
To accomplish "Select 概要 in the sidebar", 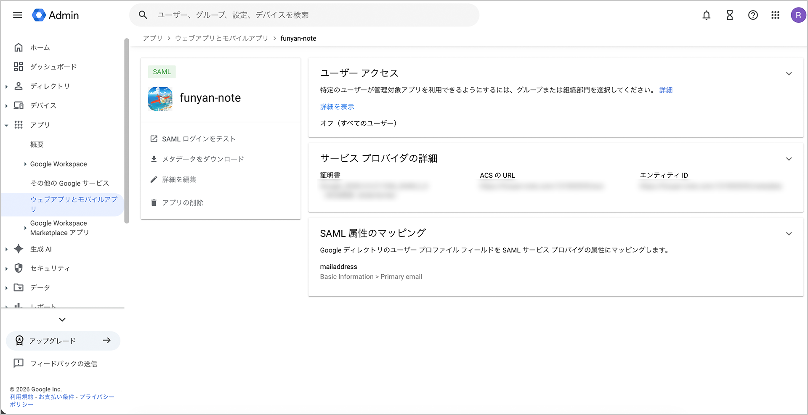I will coord(37,144).
